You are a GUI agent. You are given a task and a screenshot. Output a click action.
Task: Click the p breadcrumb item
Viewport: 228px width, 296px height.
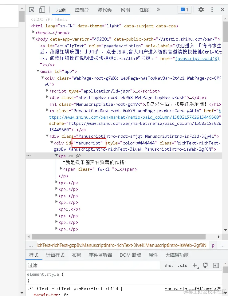213,245
